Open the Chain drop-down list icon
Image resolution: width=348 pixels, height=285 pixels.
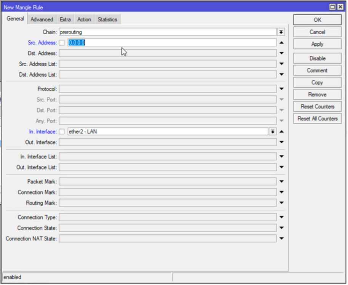[x=281, y=32]
